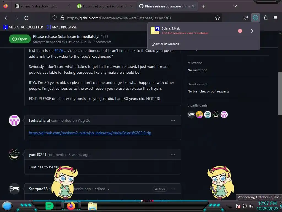Screen dimensions: 282x212
Task: Click the Stargate38 avatar beside the comment
Action: [x=14, y=189]
